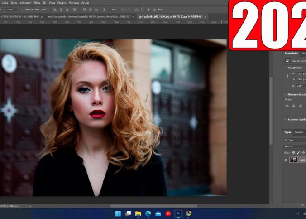Image resolution: width=306 pixels, height=219 pixels.
Task: Open the Selección menu
Action: (x=25, y=3)
